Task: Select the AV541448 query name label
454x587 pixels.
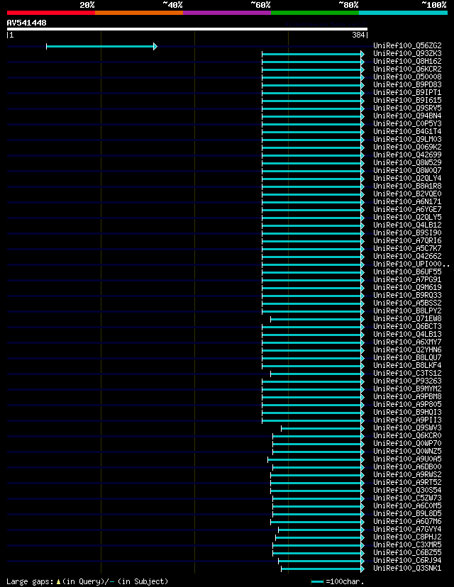Action: (x=26, y=23)
